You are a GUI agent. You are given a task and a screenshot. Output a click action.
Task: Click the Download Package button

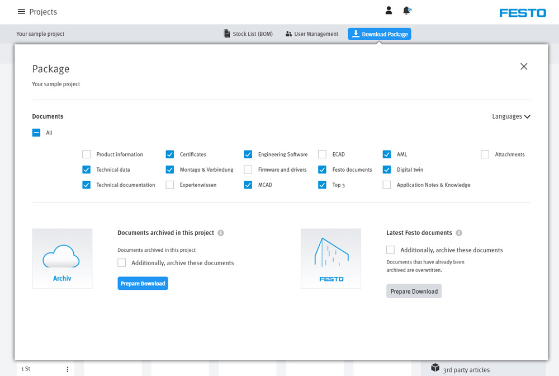pos(380,34)
